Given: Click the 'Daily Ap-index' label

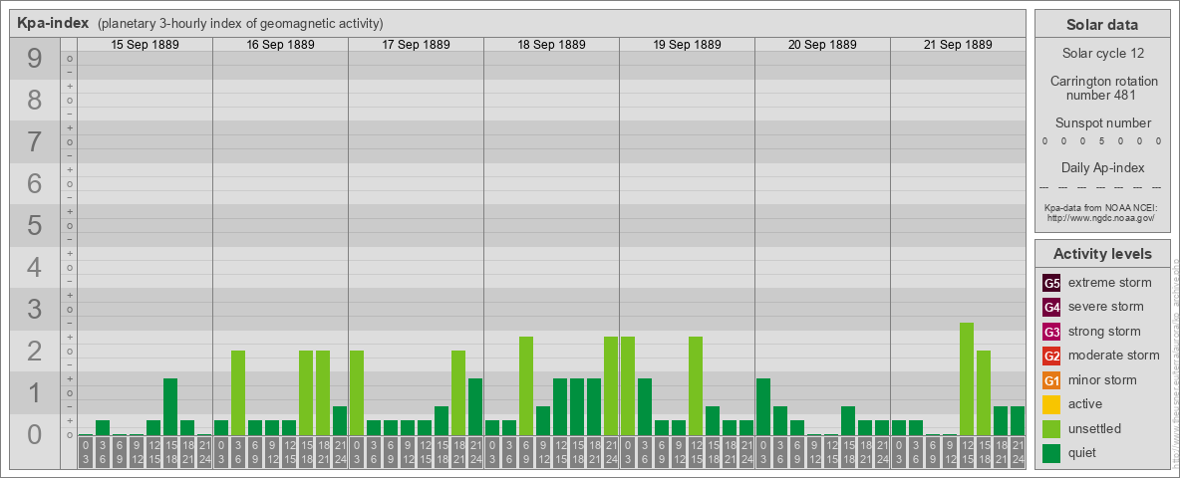Looking at the screenshot, I should click(x=1102, y=167).
